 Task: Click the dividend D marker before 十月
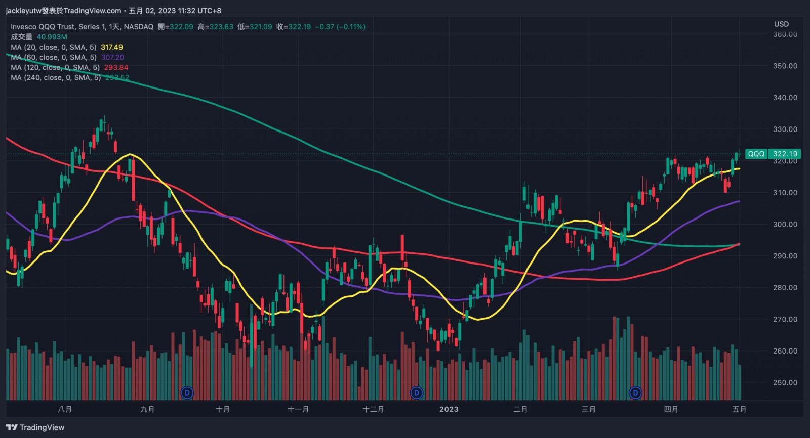[x=187, y=392]
